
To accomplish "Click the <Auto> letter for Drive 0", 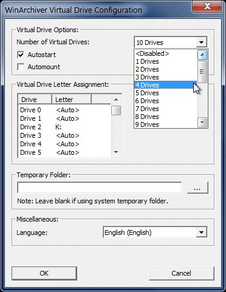I will tap(67, 110).
